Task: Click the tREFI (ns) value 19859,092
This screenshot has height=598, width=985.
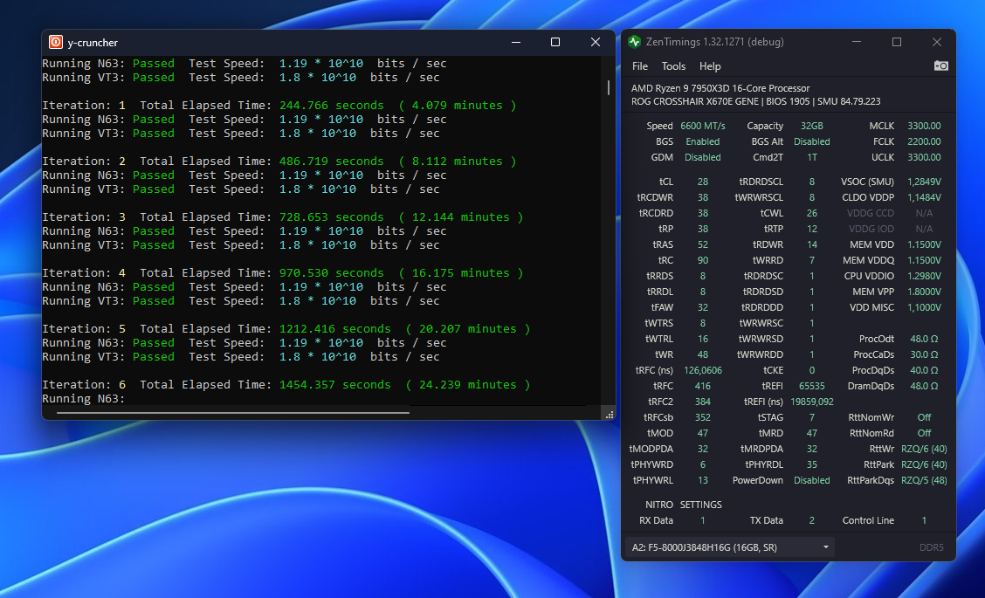Action: pyautogui.click(x=811, y=402)
